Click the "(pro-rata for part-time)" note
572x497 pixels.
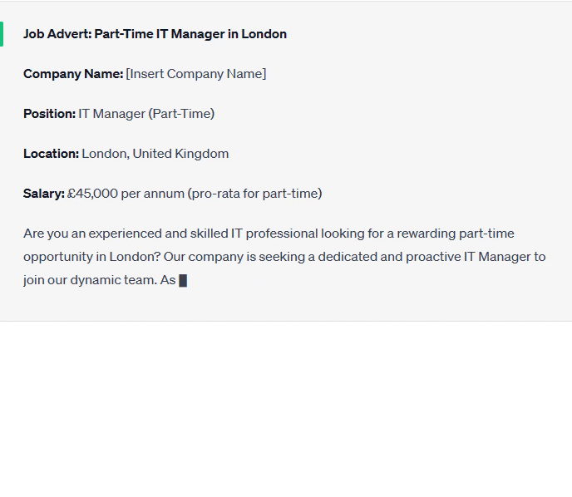pos(255,194)
